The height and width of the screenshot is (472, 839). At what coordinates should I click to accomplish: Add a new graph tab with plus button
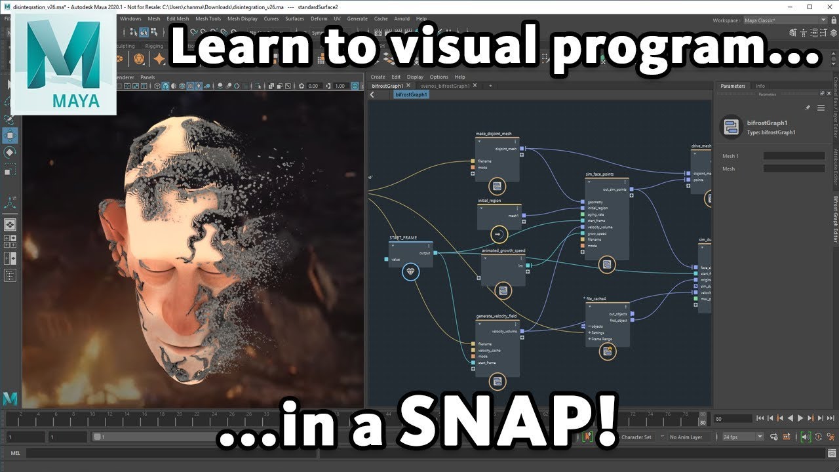[490, 86]
